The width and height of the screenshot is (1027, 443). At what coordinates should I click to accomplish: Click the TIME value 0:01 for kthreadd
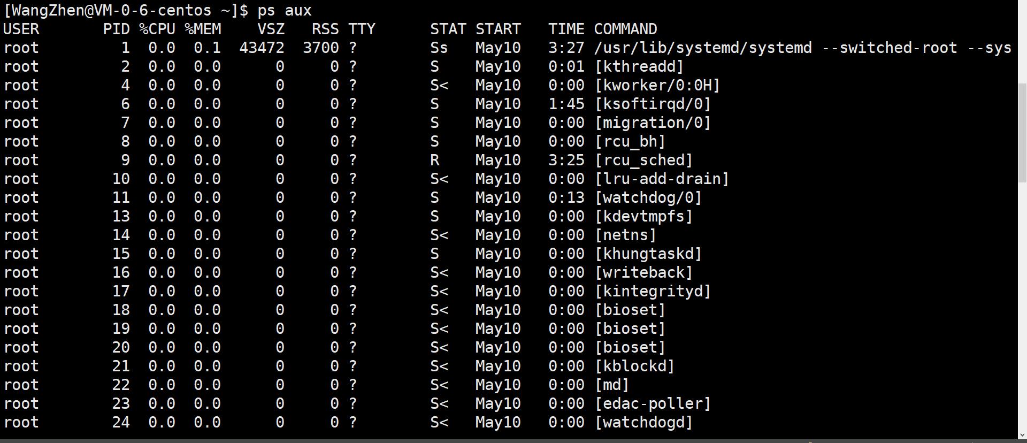pos(566,66)
